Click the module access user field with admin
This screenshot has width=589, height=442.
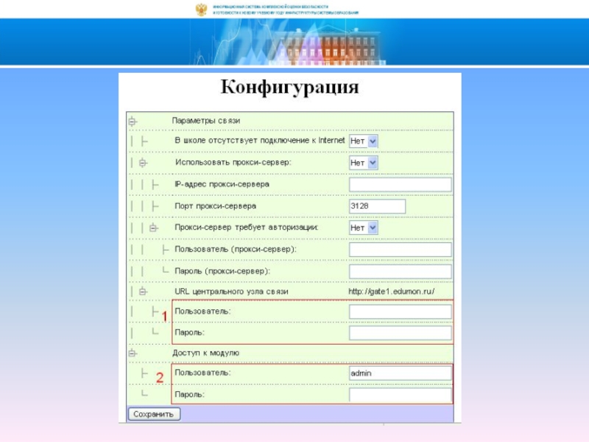[x=400, y=373]
